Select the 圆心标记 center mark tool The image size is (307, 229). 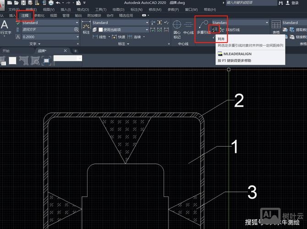click(177, 27)
